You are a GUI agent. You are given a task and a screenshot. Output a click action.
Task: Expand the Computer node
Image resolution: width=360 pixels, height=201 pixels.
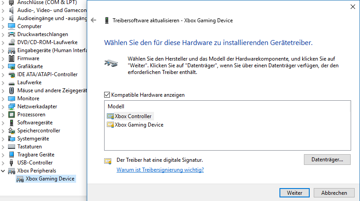tap(3, 26)
